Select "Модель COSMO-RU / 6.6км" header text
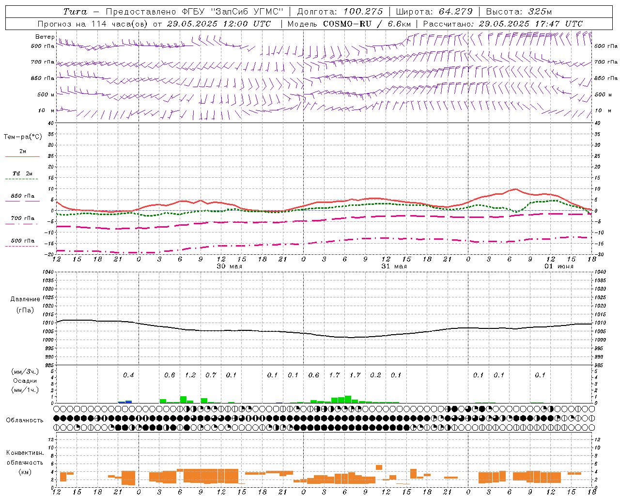The height and width of the screenshot is (496, 620). click(x=349, y=24)
